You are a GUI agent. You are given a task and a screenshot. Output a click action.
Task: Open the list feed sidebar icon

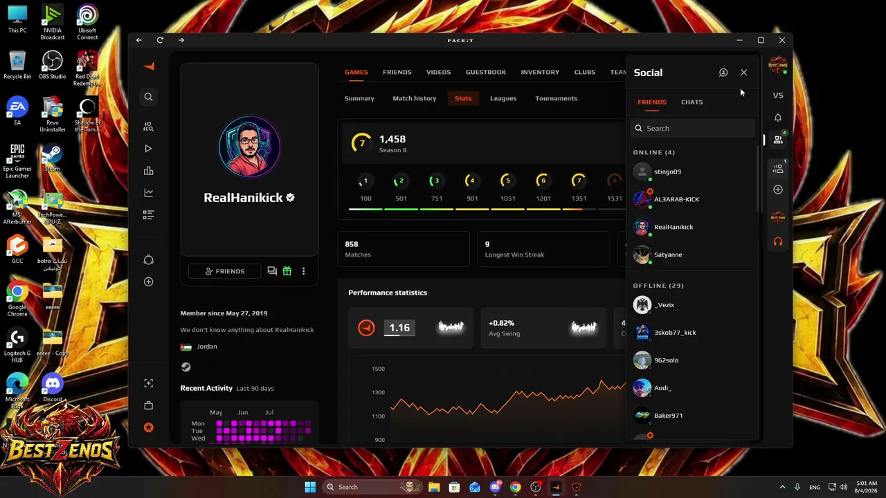[148, 215]
